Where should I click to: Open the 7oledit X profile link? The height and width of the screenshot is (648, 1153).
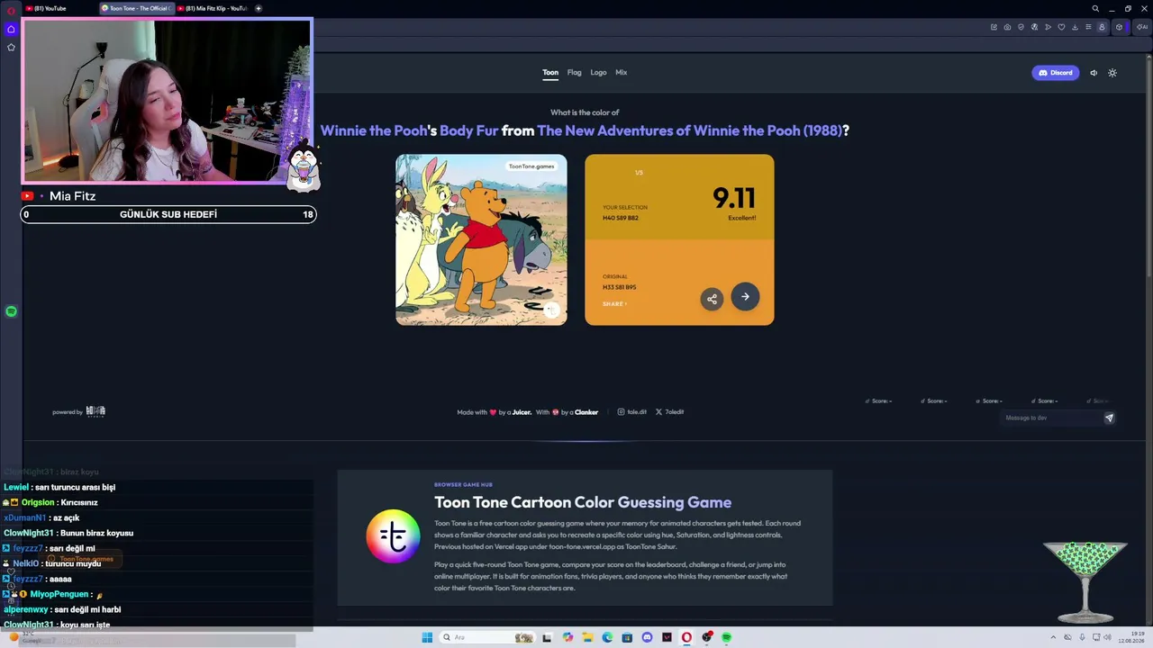[669, 412]
